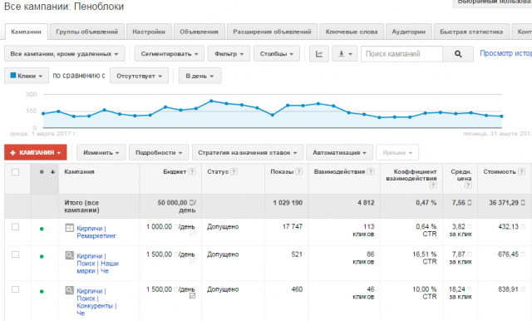Open the chart view icon button
The height and width of the screenshot is (321, 532).
coord(319,54)
